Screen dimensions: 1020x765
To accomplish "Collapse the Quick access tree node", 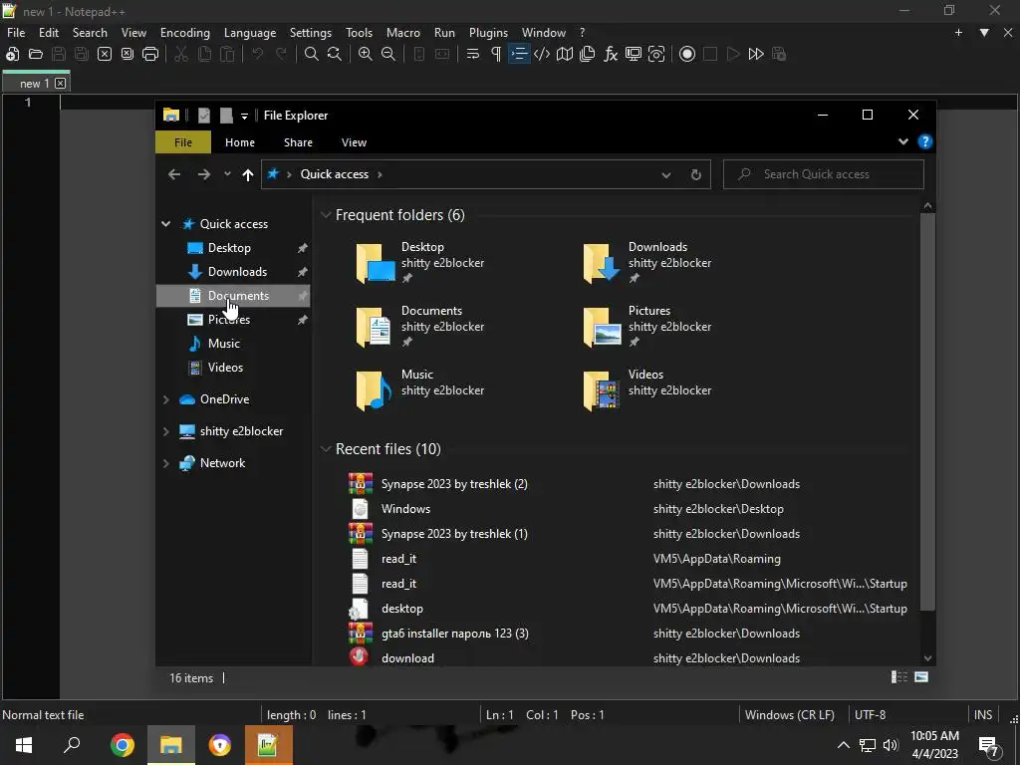I will click(166, 224).
